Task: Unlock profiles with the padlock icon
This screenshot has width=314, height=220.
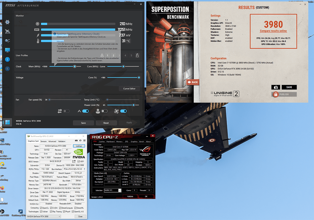Action: [x=137, y=55]
